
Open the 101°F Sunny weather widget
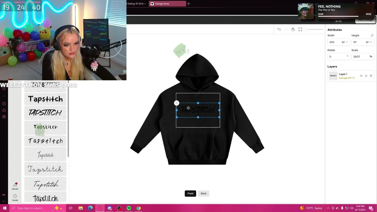point(311,208)
